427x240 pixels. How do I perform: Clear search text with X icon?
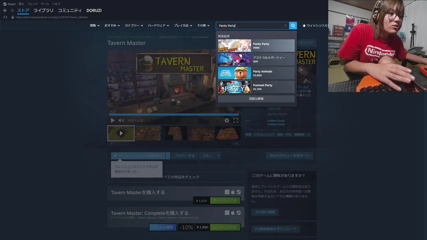click(286, 26)
